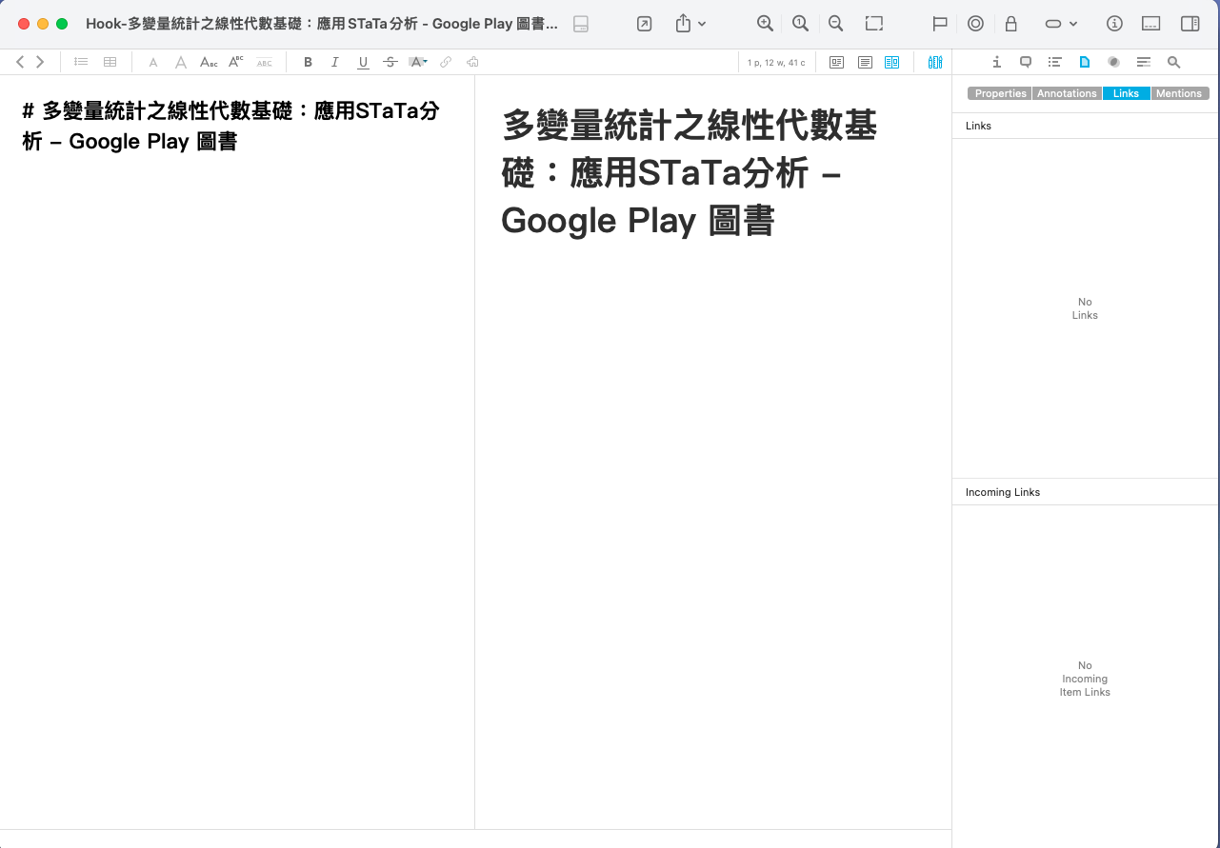Click the blue editing tools icon

(935, 62)
